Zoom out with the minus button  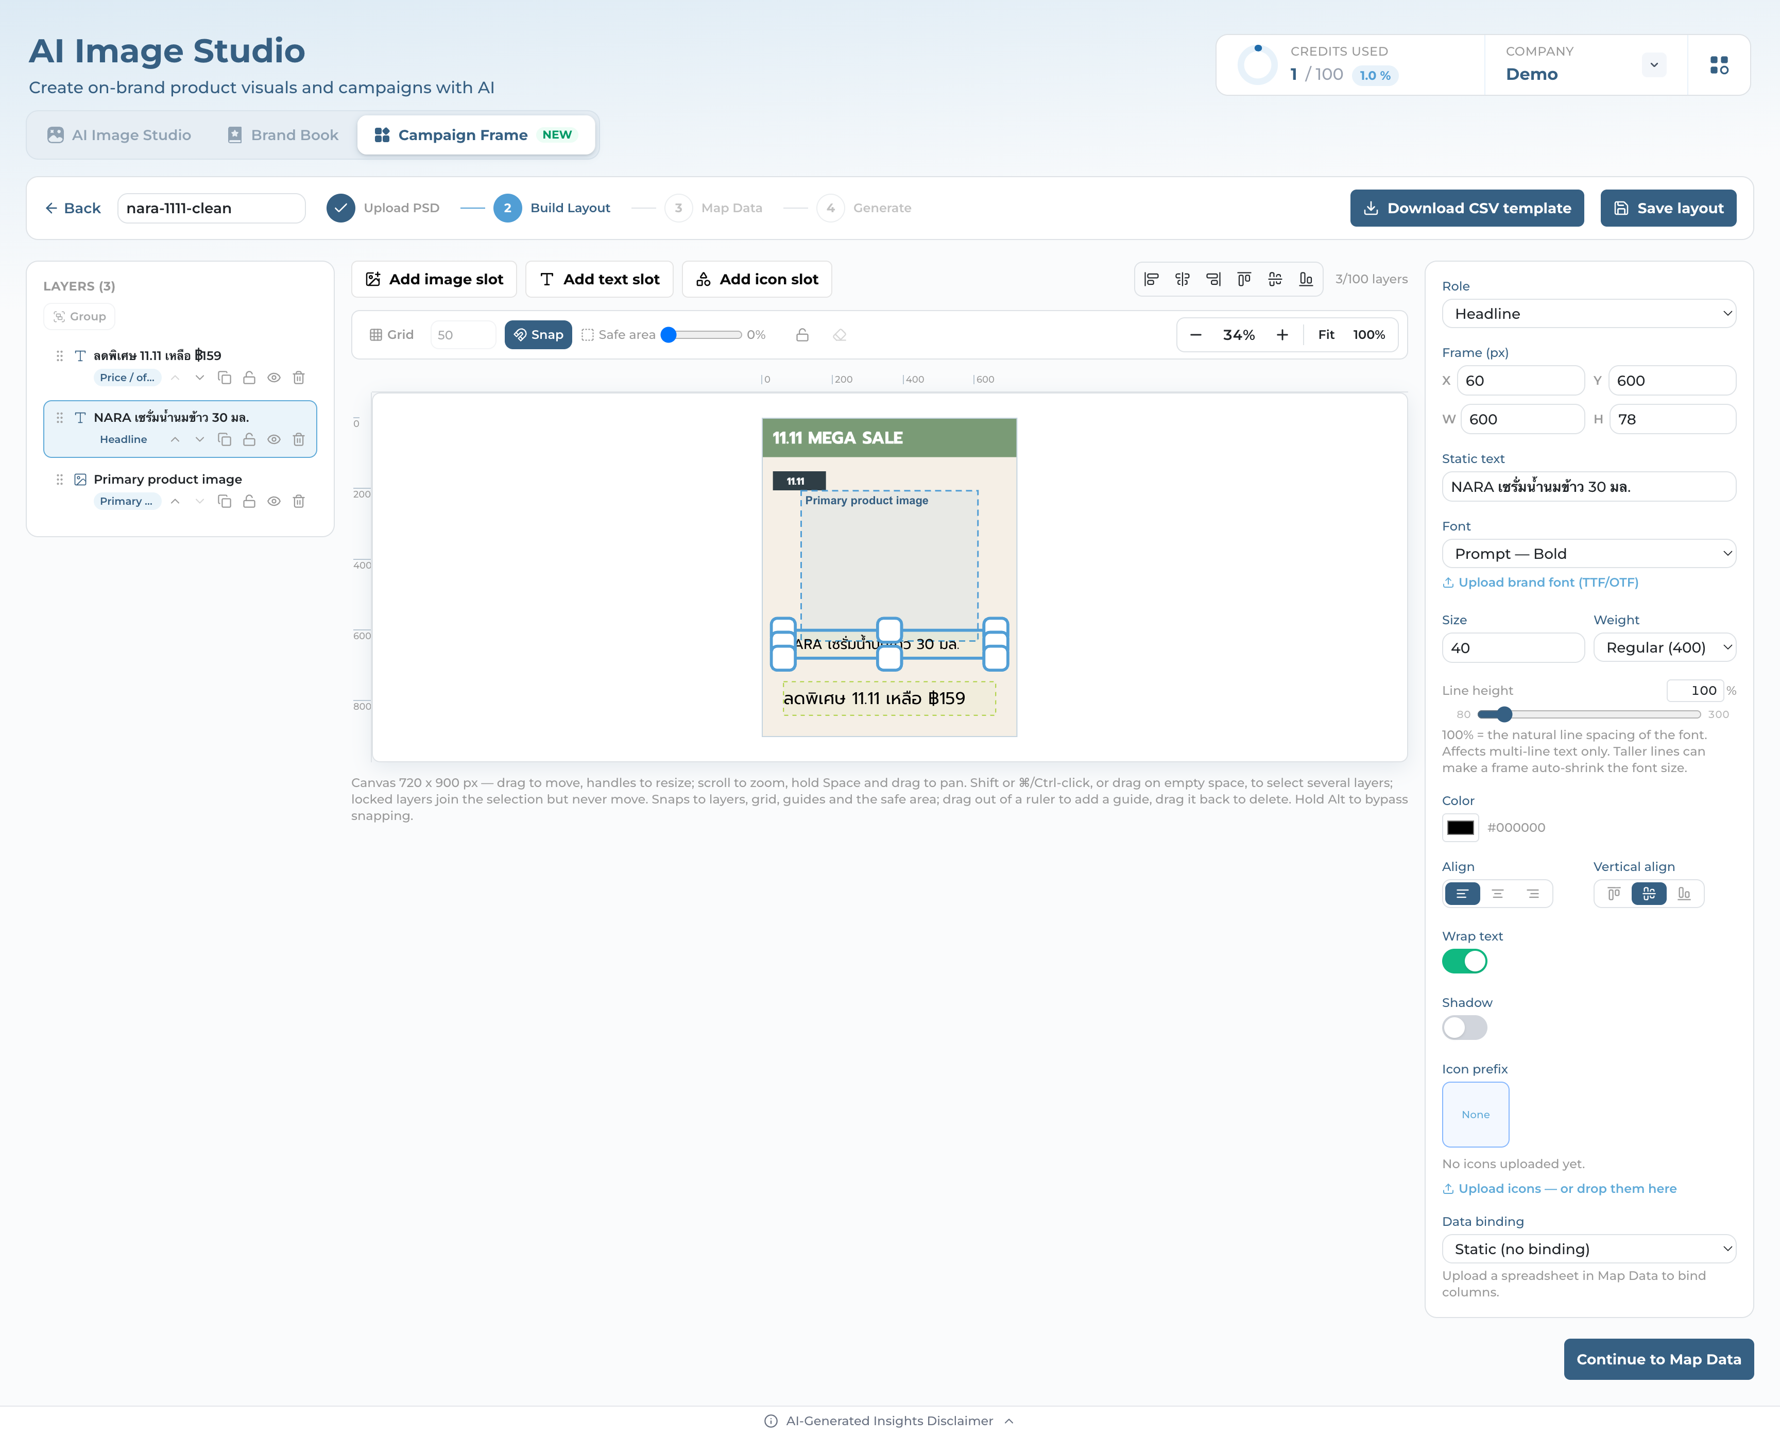(1196, 335)
